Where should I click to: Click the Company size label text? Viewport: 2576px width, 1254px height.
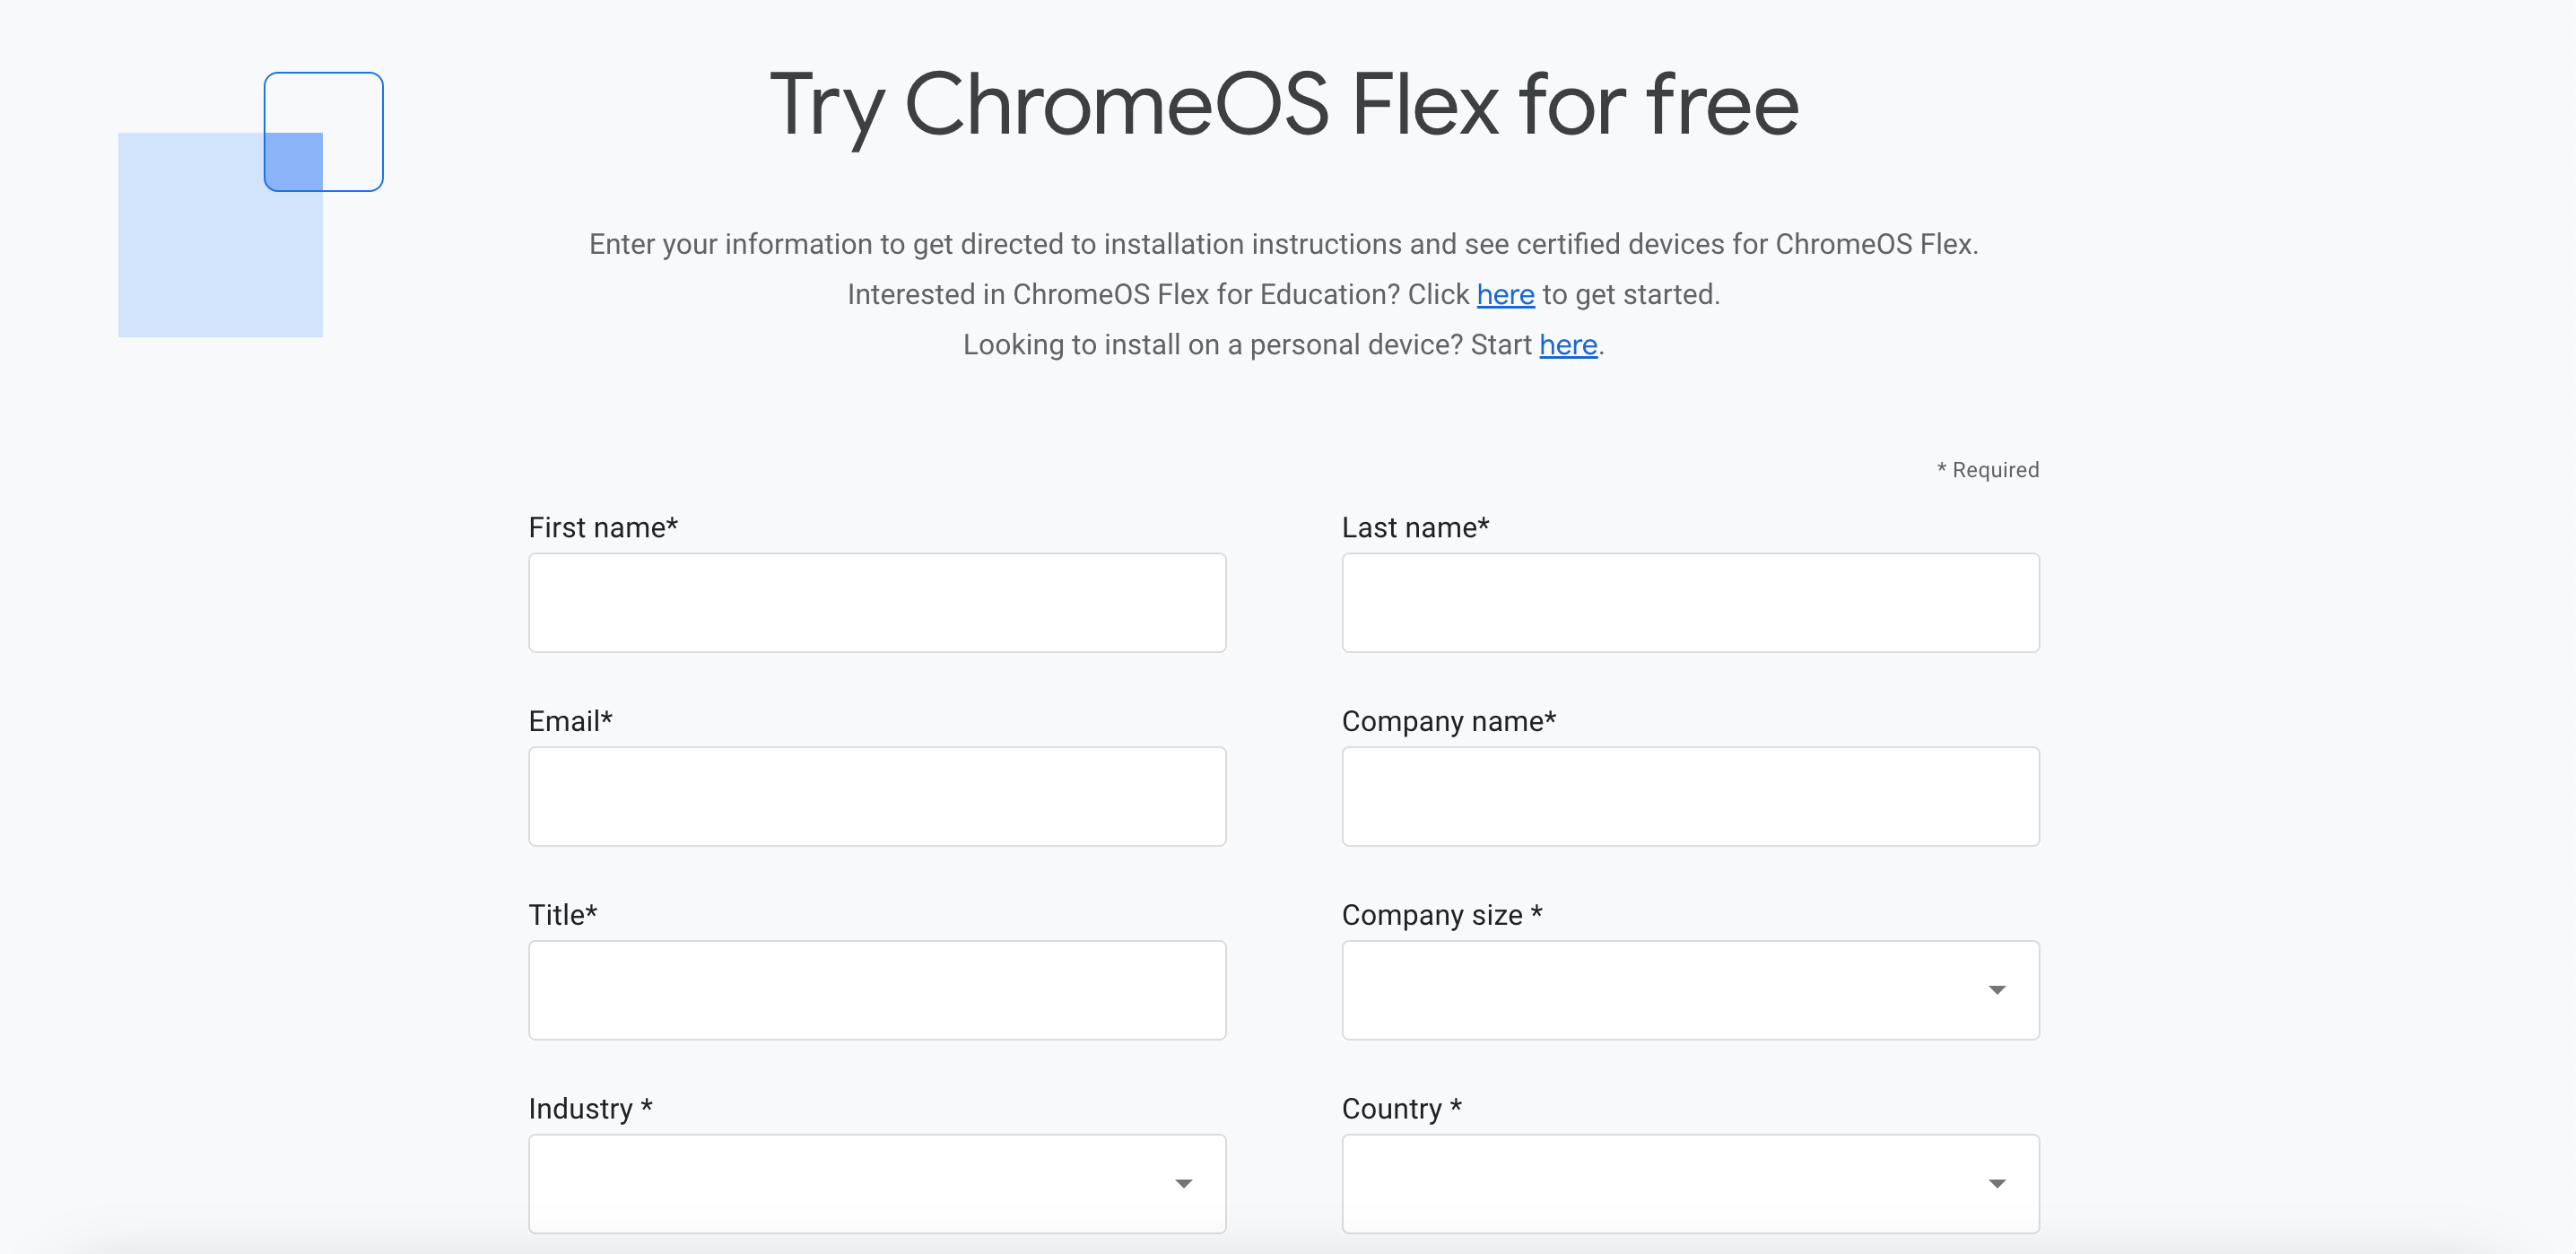1441,915
